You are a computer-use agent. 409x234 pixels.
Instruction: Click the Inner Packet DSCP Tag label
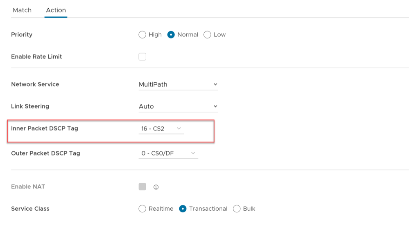pos(45,128)
